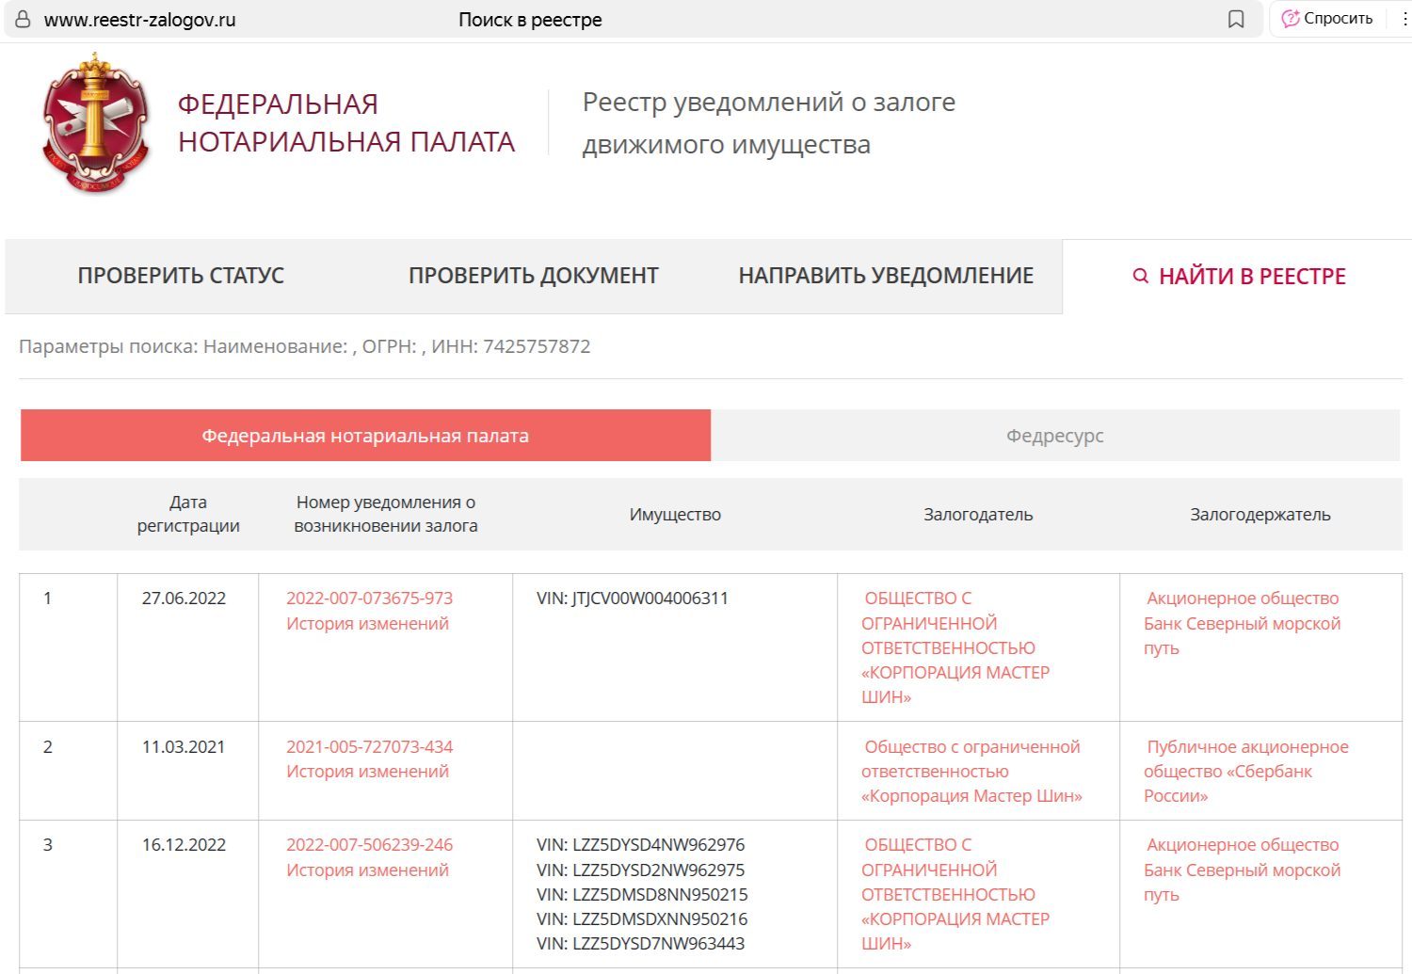Screen dimensions: 1412x974
Task: Bookmark this page with the bookmark icon
Action: (1236, 20)
